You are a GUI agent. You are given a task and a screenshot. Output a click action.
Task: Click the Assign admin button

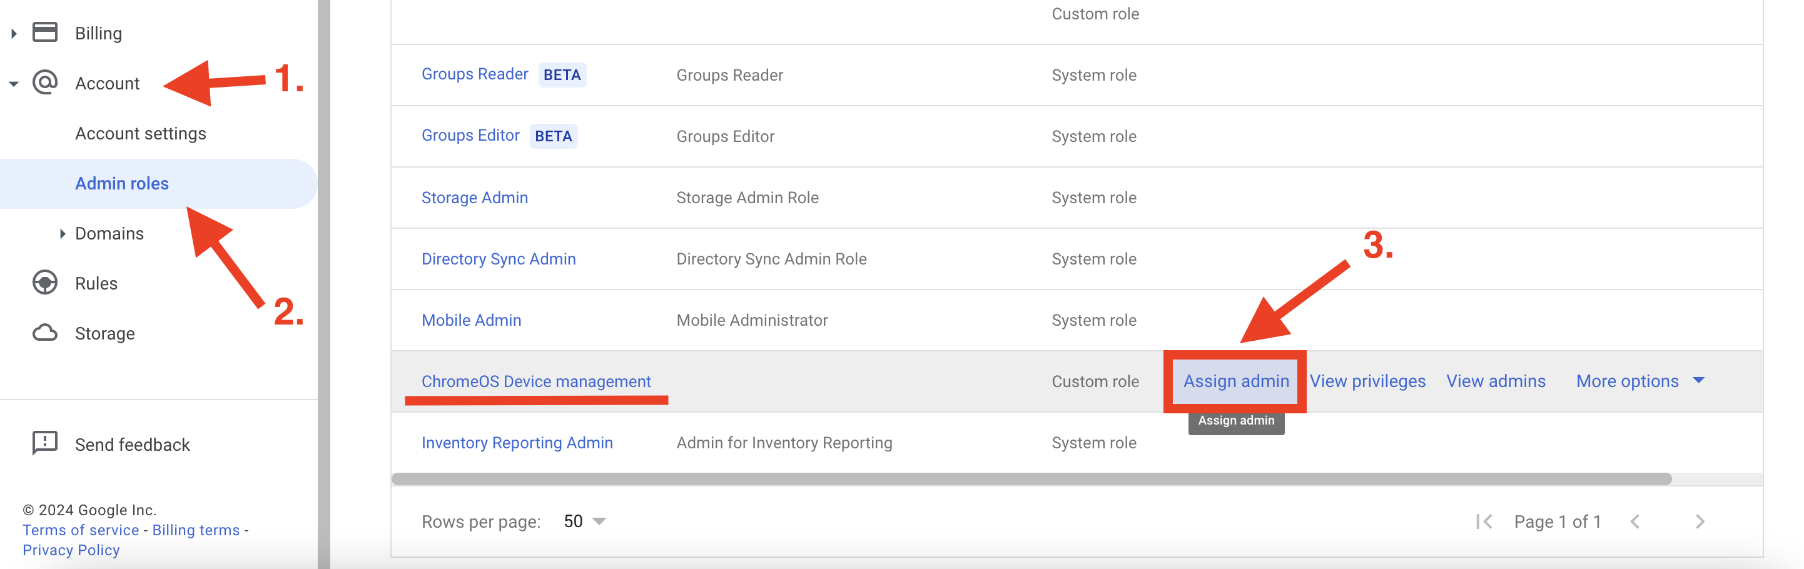pyautogui.click(x=1235, y=381)
